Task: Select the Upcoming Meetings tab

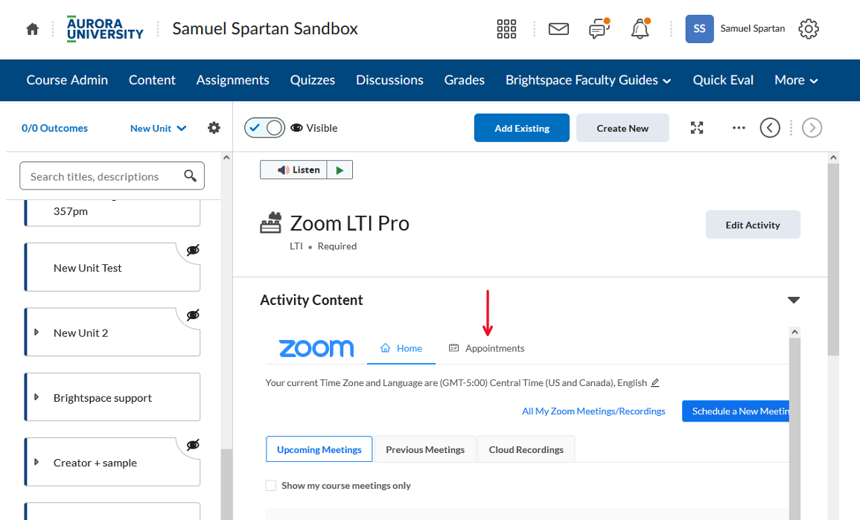Action: point(319,449)
